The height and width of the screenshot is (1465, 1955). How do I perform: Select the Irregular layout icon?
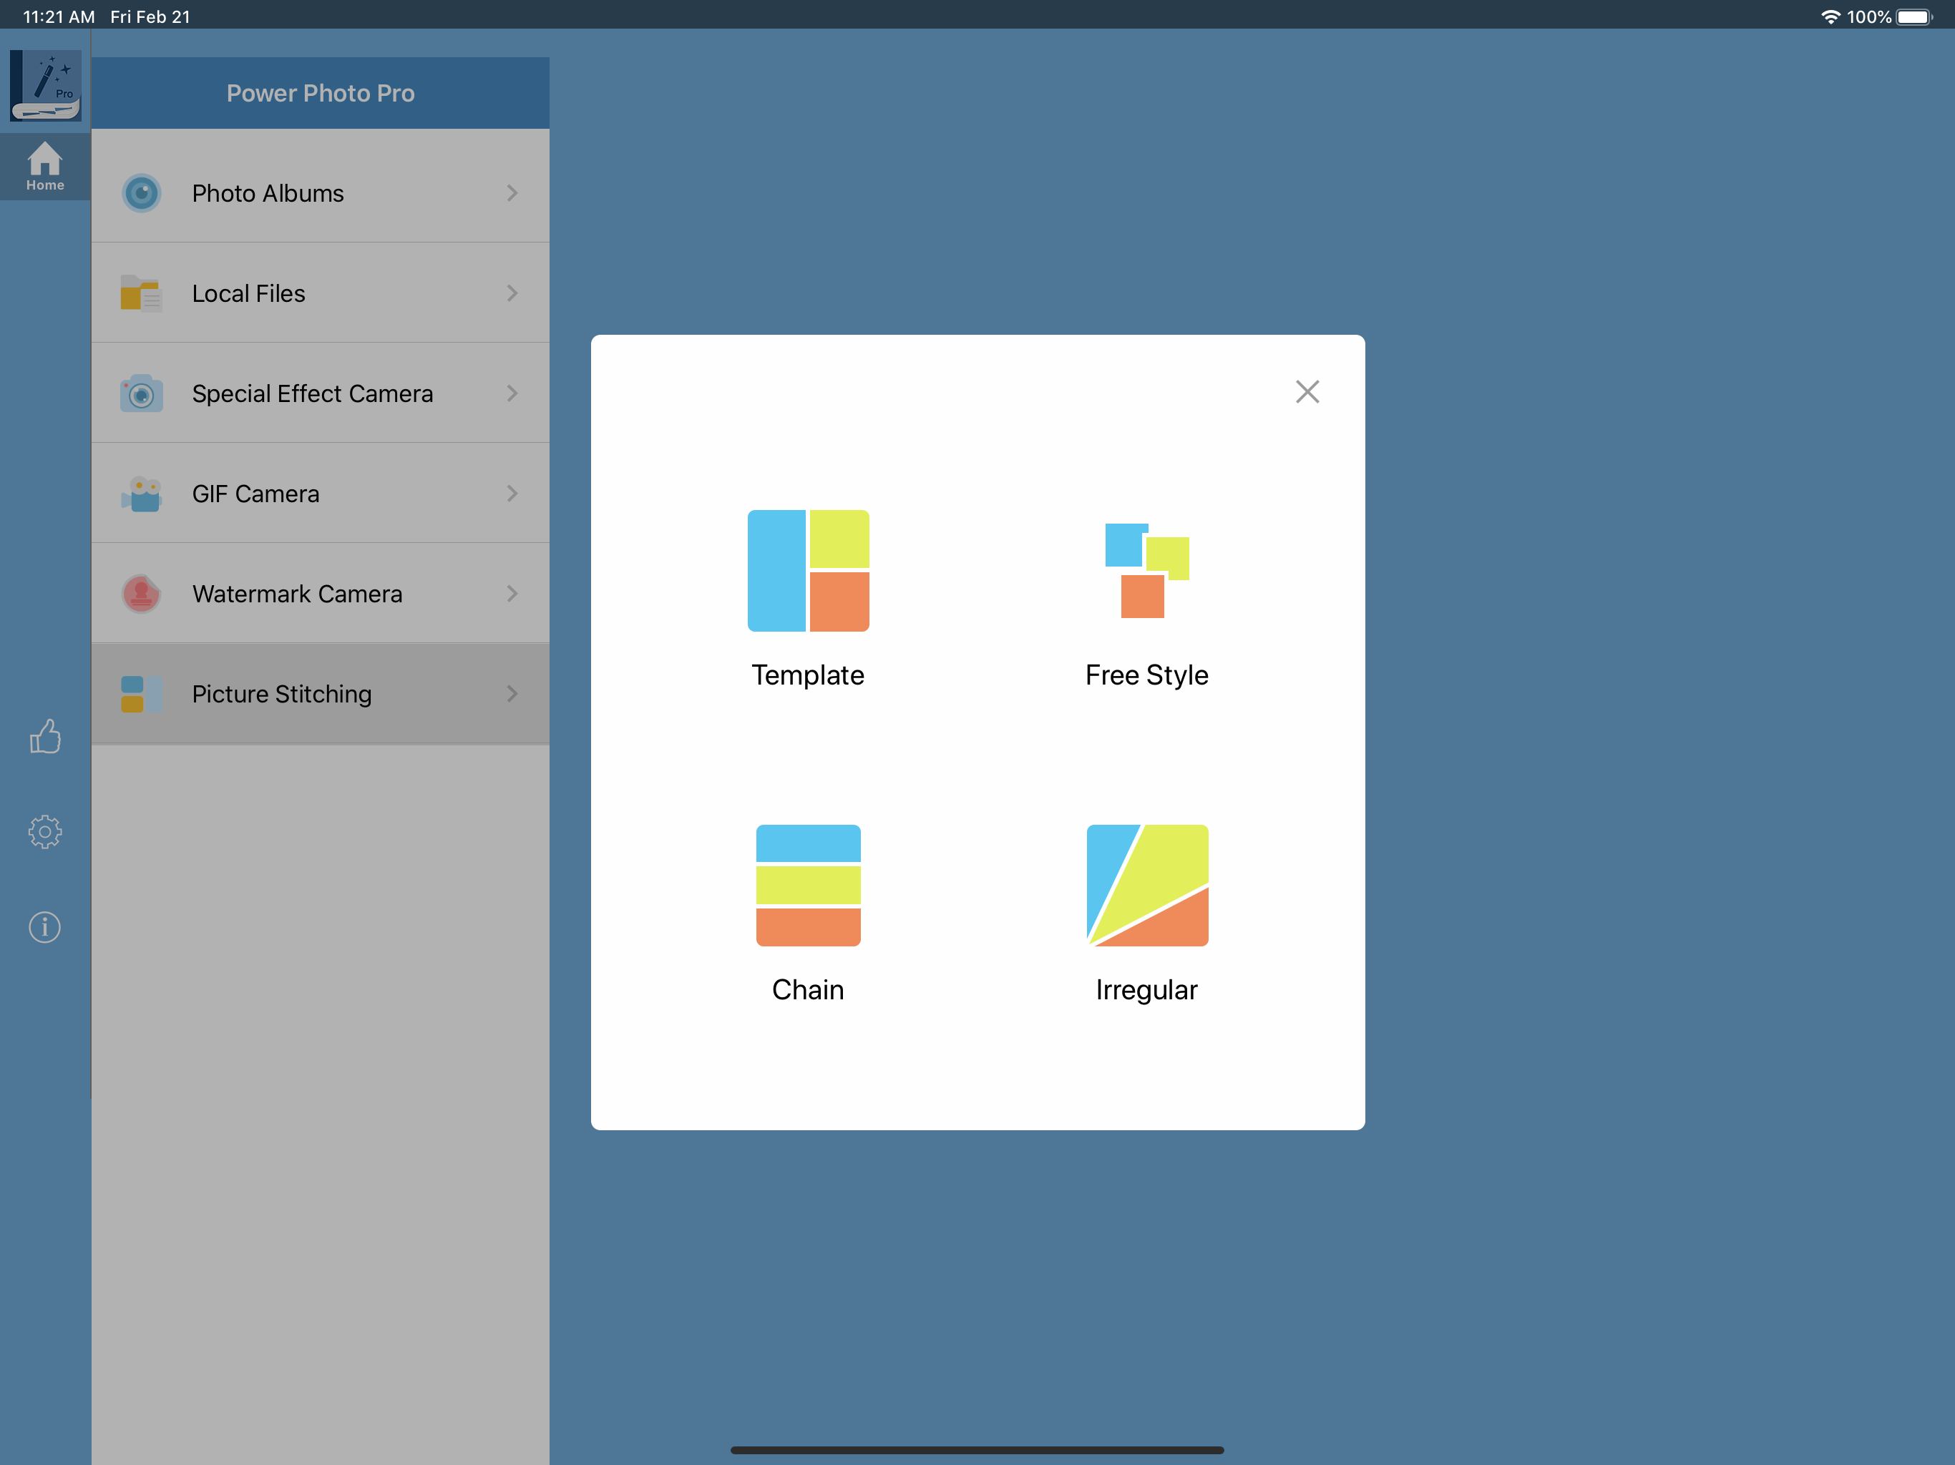click(x=1146, y=886)
